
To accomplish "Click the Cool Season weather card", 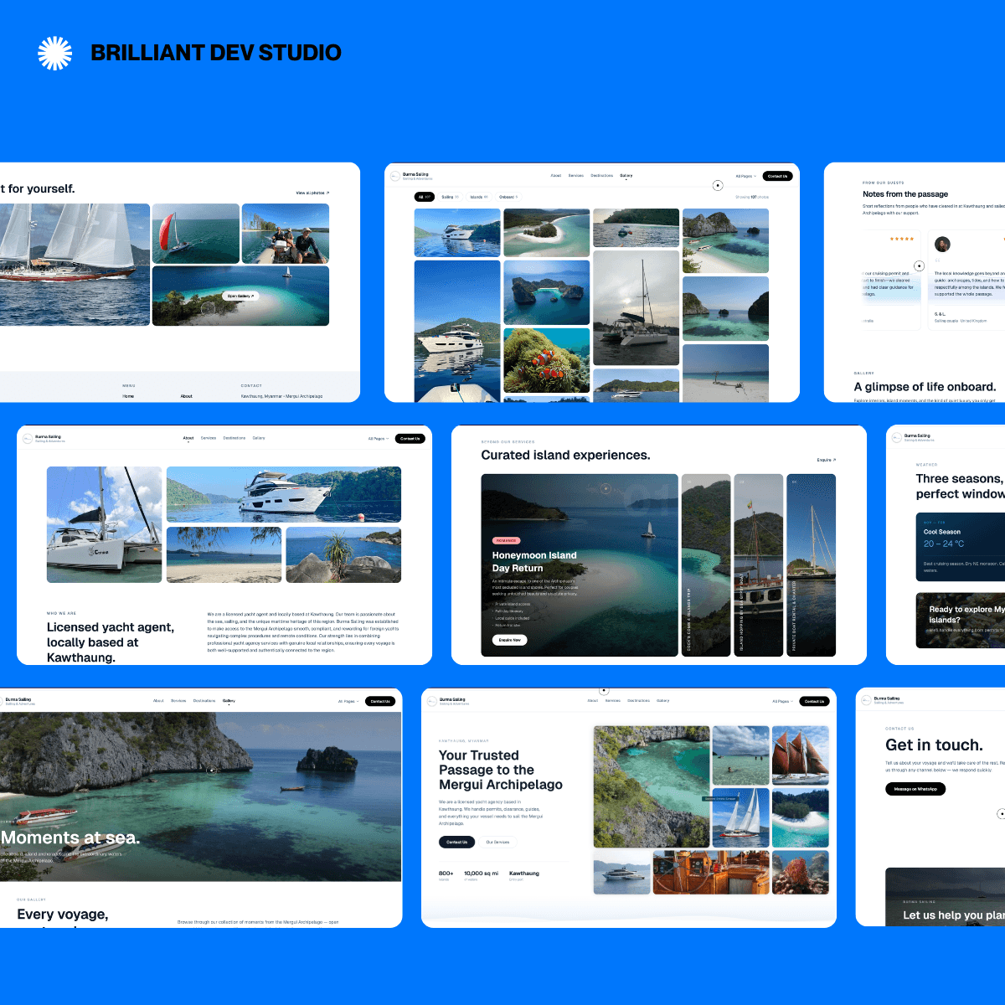I will point(961,546).
